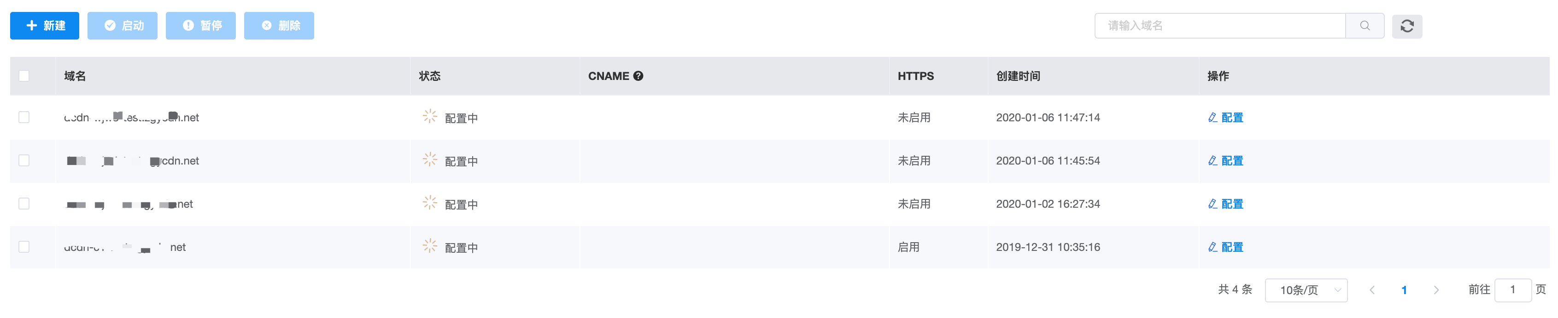The image size is (1558, 318).
Task: Click 配置 link in the first row
Action: pos(1225,118)
